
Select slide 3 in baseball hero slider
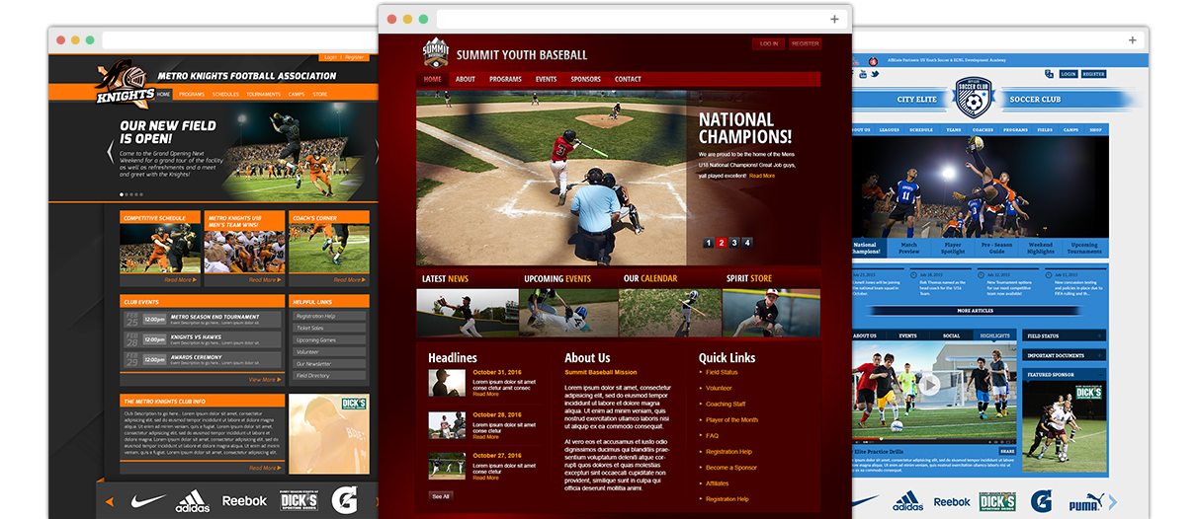734,243
